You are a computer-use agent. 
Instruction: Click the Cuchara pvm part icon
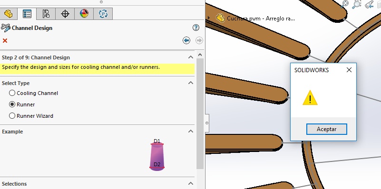coord(220,18)
